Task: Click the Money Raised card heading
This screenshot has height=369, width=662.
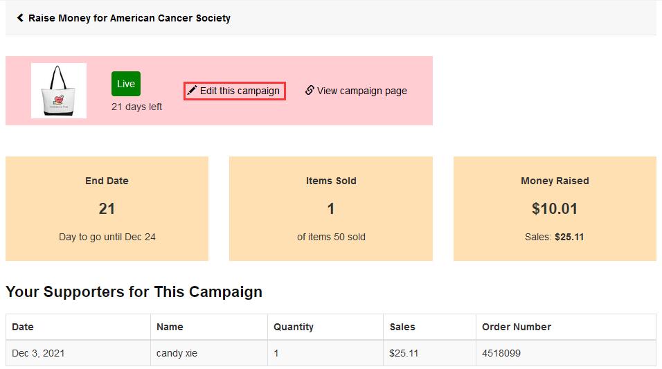Action: point(555,181)
